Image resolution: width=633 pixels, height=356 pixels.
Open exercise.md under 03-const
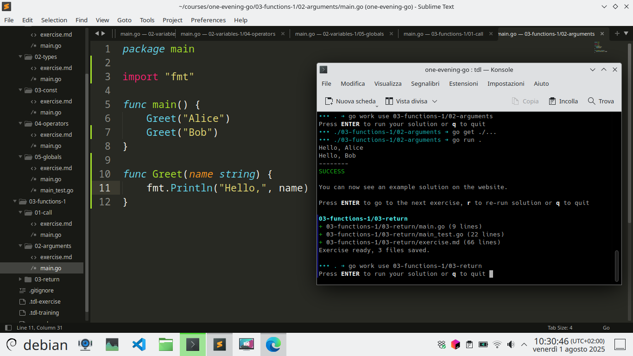pos(56,101)
